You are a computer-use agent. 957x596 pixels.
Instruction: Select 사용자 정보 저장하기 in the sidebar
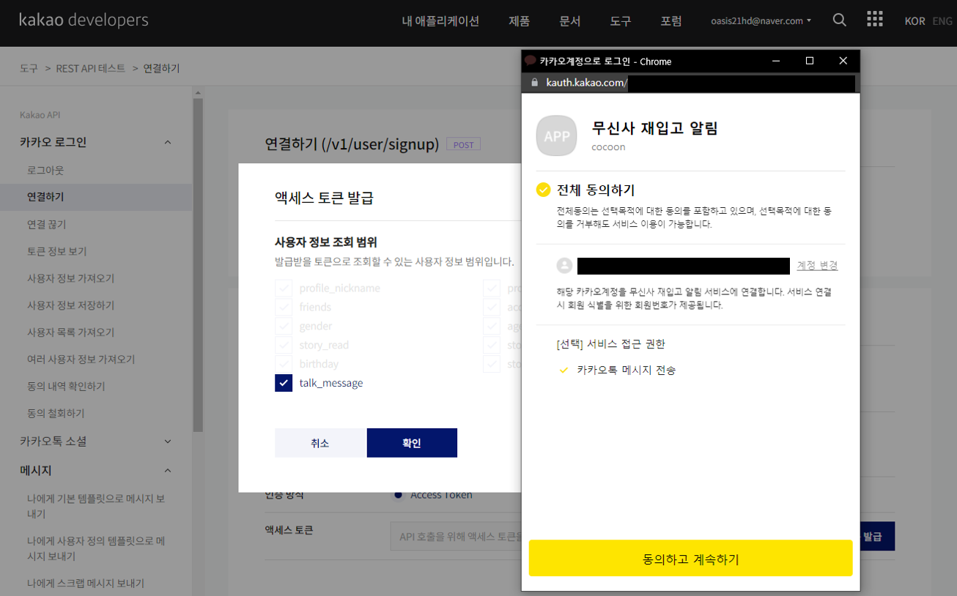[70, 305]
